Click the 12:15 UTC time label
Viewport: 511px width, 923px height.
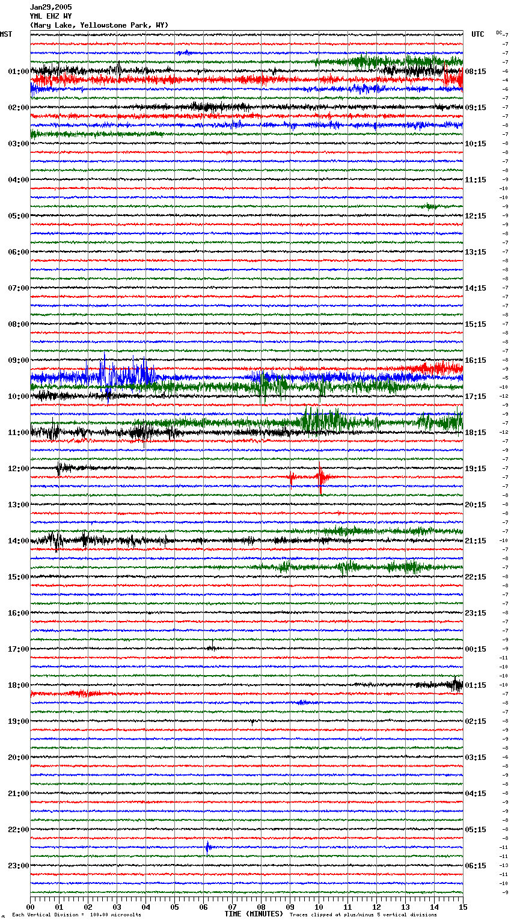[476, 216]
